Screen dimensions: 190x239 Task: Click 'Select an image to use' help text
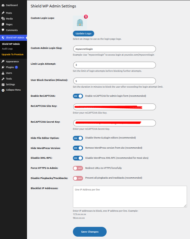coord(97,39)
